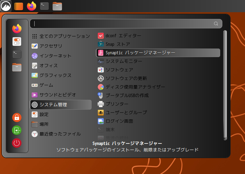Launch Firefox from the top panel
This screenshot has height=174, width=245.
32,6
